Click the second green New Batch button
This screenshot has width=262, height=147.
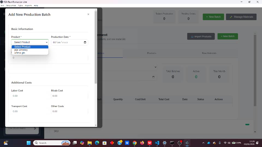click(228, 36)
